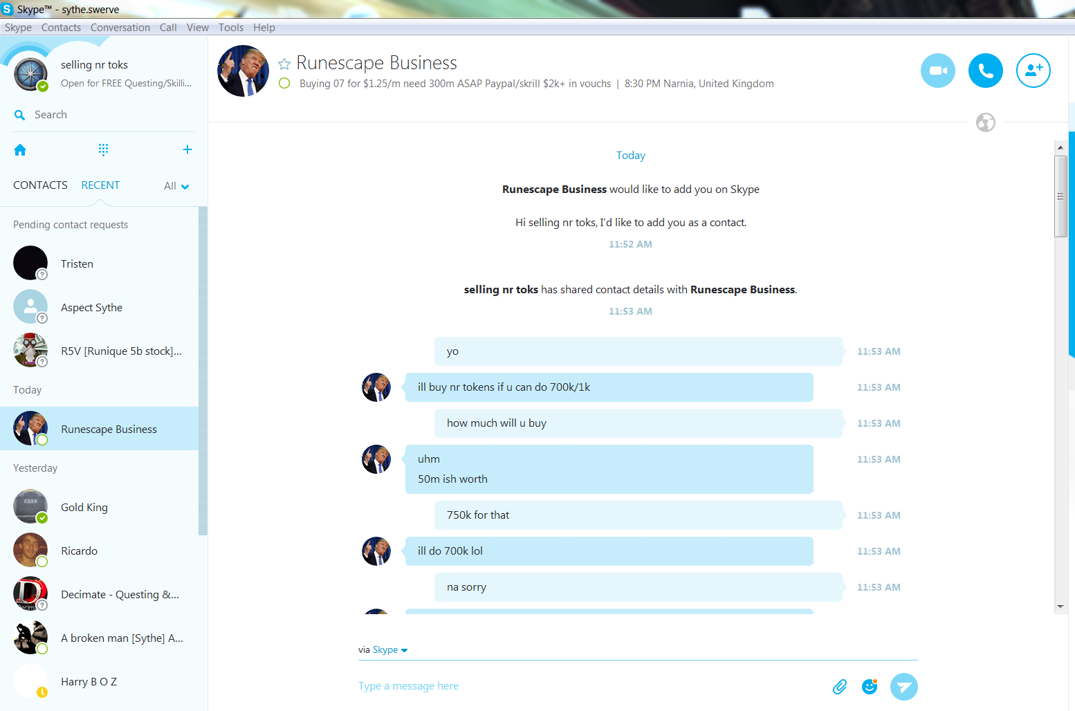Click Aspect Sythe's default avatar
The height and width of the screenshot is (711, 1075).
pos(30,306)
